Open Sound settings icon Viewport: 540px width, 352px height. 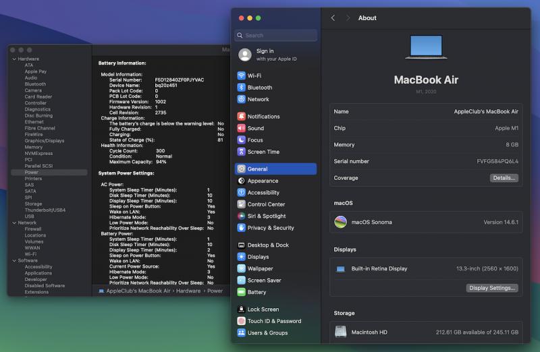(x=242, y=128)
